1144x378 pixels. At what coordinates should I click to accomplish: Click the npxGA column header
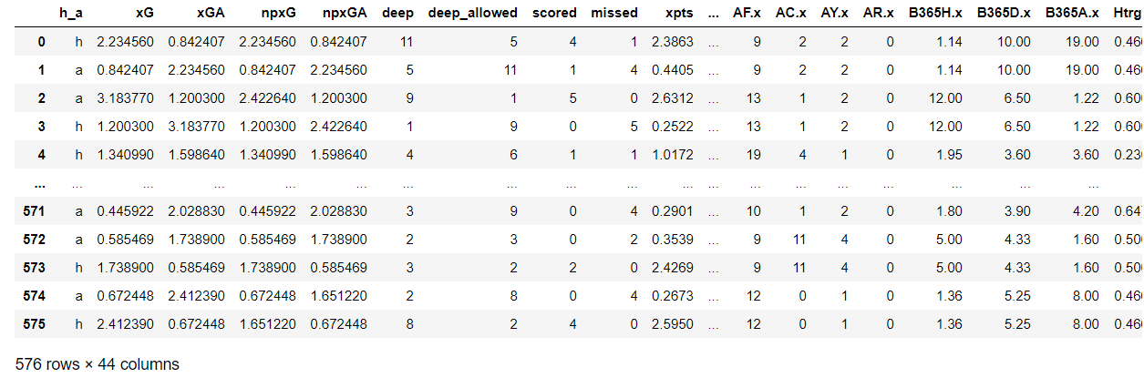pos(345,14)
